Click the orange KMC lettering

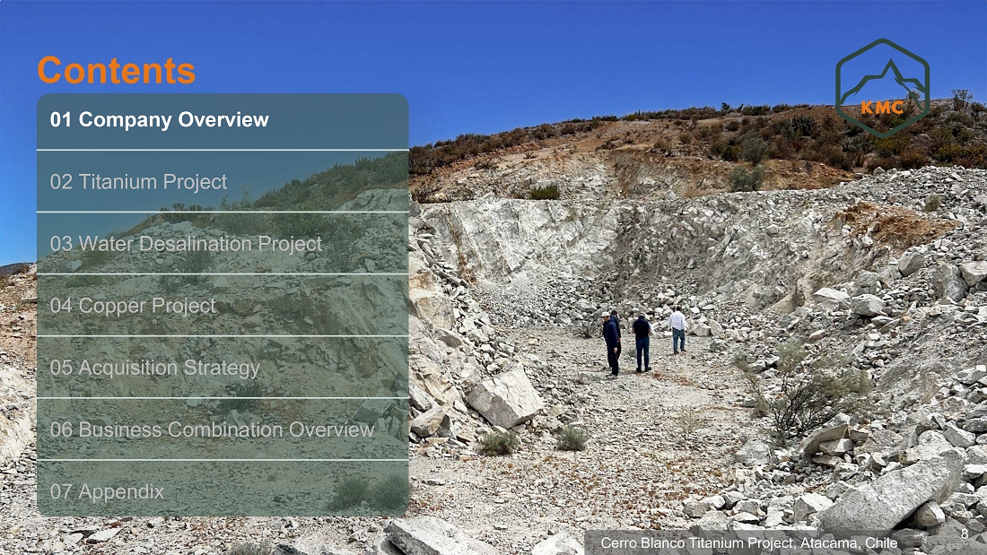pyautogui.click(x=882, y=108)
